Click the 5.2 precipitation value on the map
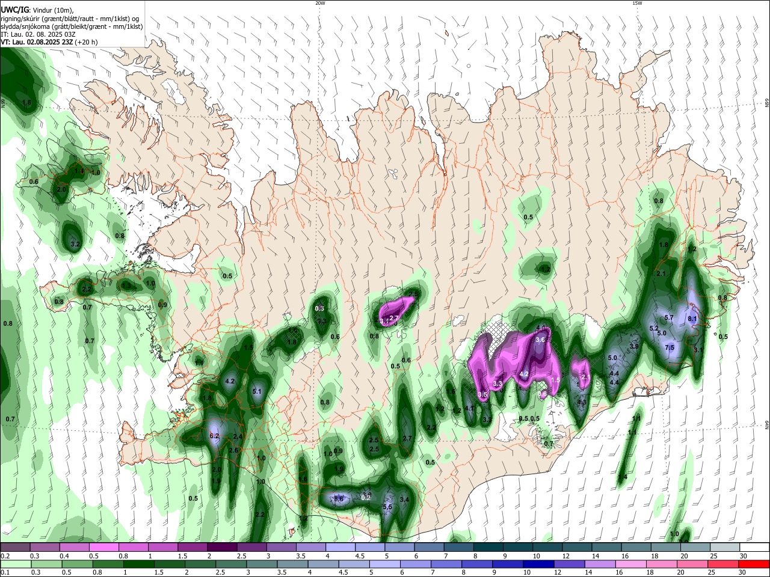Viewport: 770px width, 577px height. point(654,328)
